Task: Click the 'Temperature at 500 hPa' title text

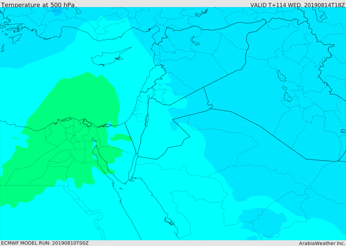Action: pyautogui.click(x=38, y=5)
